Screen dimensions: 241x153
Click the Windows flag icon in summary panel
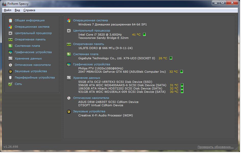tap(69, 21)
